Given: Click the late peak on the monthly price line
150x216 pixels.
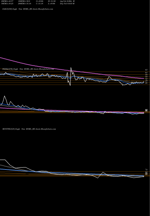Looking at the screenshot, I should pos(103,172).
